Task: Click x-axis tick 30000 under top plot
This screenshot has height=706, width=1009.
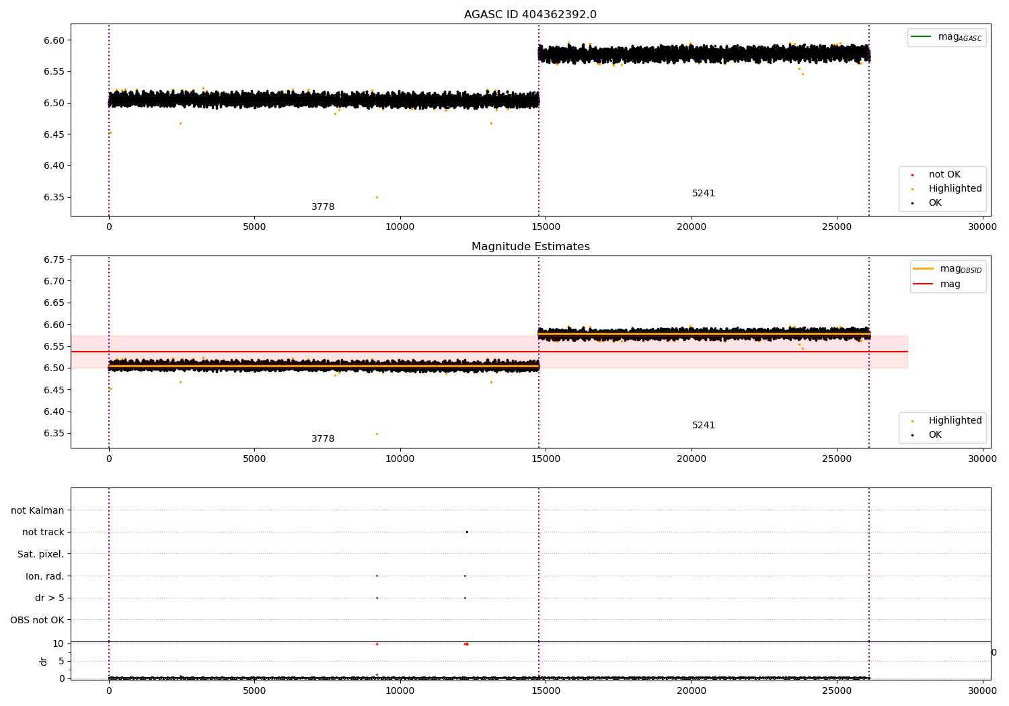Action: (982, 227)
